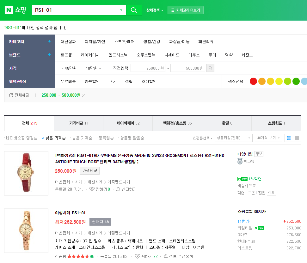
Task: Switch to the 가격비교 11 tab
Action: tap(78, 123)
